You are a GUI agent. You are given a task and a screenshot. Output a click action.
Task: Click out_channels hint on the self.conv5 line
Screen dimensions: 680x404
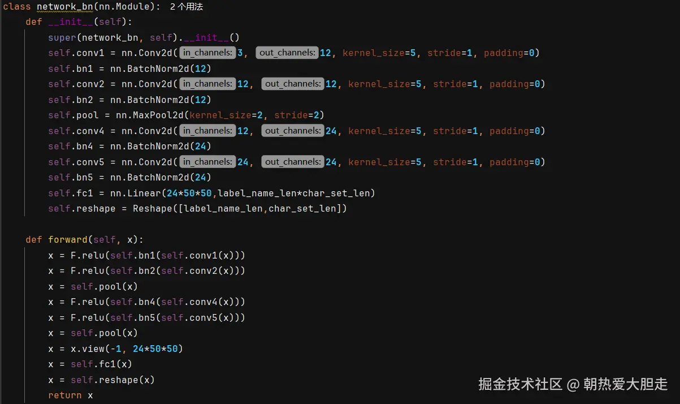pos(293,162)
